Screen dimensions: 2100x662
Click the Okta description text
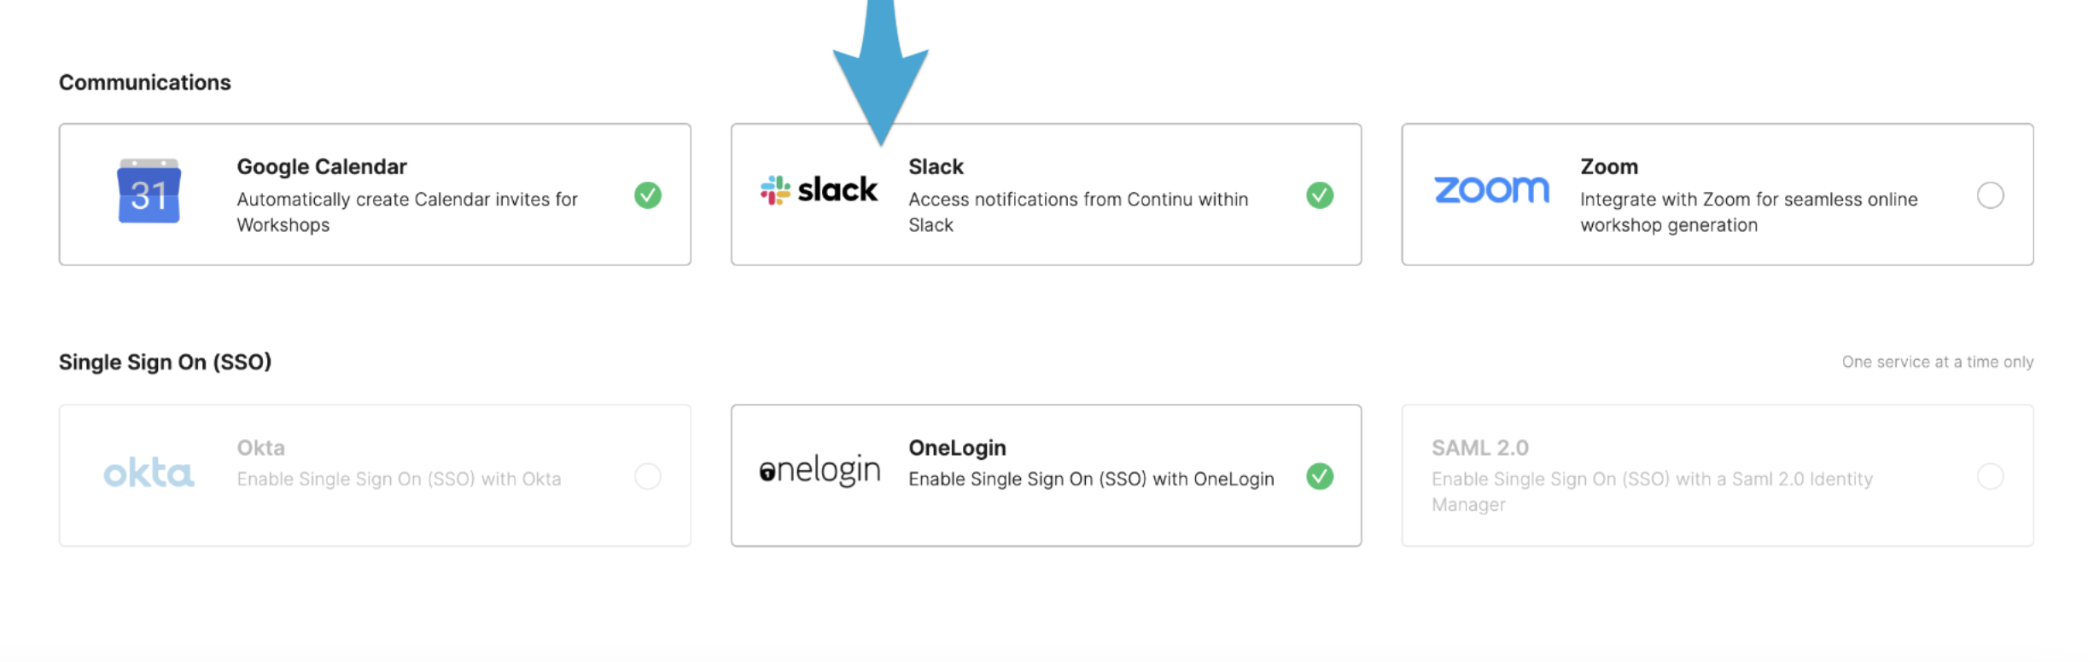click(x=399, y=479)
